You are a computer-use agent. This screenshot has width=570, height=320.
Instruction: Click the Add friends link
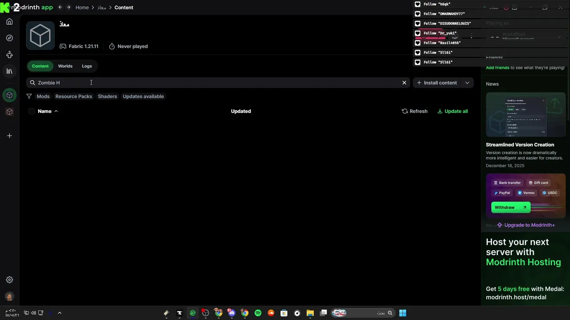497,68
